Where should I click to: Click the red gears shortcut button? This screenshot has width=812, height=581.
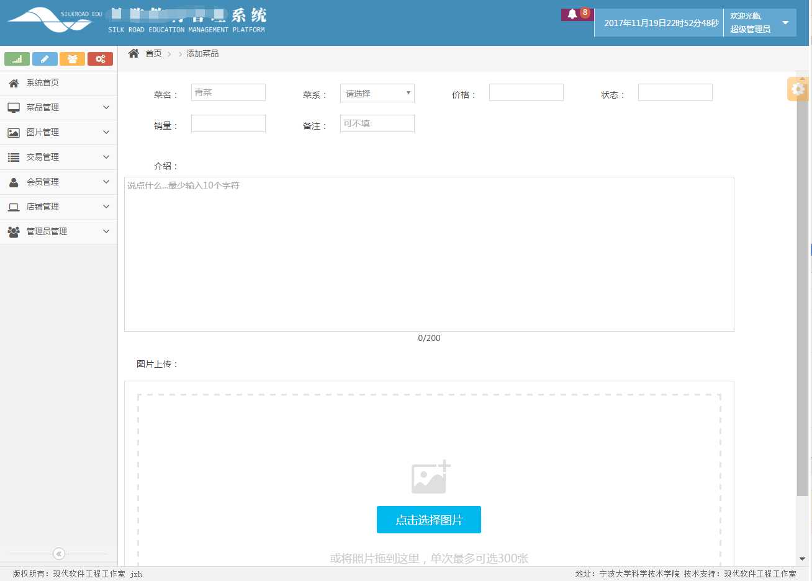[x=100, y=59]
